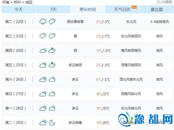Switch to the 今天 tab
This screenshot has height=130, width=174.
click(x=18, y=9)
